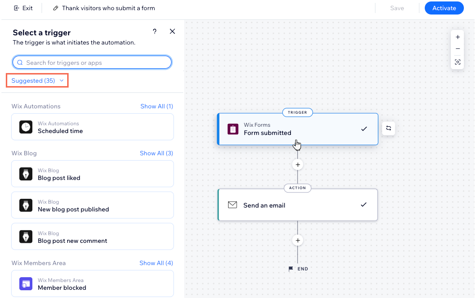
Task: Open the Form submitted trigger node
Action: pyautogui.click(x=298, y=129)
